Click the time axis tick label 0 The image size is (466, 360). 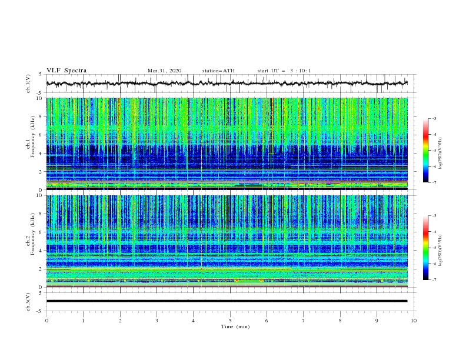tap(46, 321)
